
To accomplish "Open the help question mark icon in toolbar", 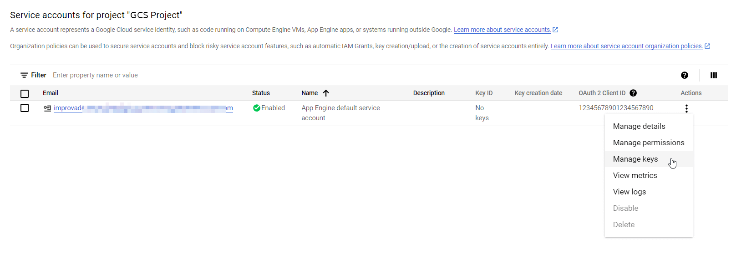I will click(684, 75).
